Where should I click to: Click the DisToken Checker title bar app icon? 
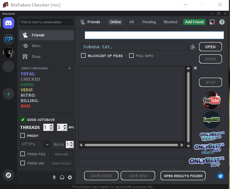tap(6, 5)
